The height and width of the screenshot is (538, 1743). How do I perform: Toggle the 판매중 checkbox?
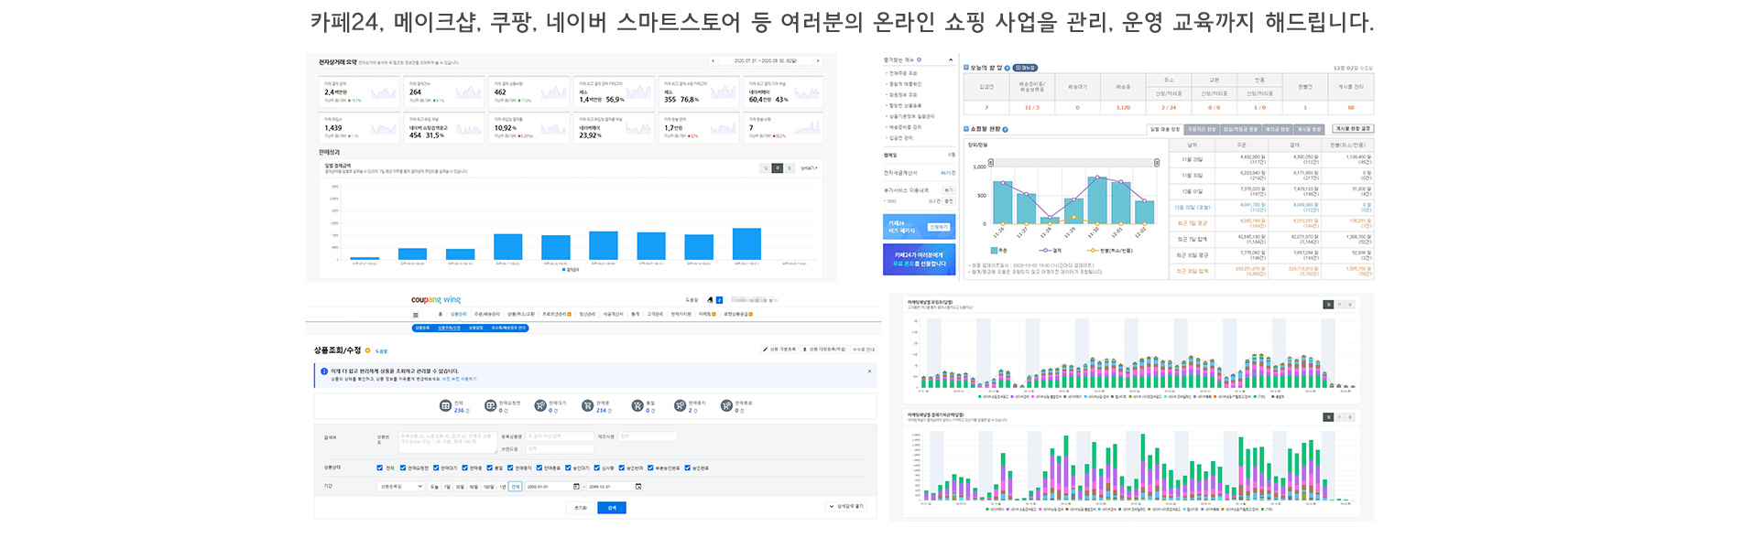[465, 468]
